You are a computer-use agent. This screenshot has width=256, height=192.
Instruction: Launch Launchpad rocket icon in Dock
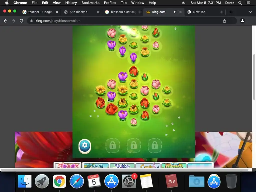click(42, 181)
